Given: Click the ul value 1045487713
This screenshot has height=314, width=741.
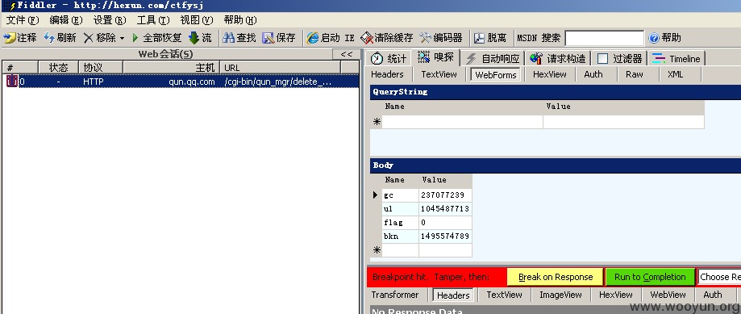Looking at the screenshot, I should [445, 208].
